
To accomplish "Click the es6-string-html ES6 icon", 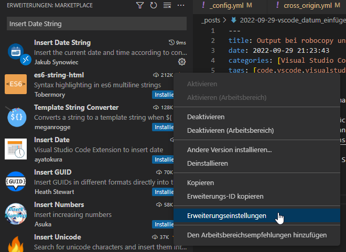I will [x=16, y=84].
